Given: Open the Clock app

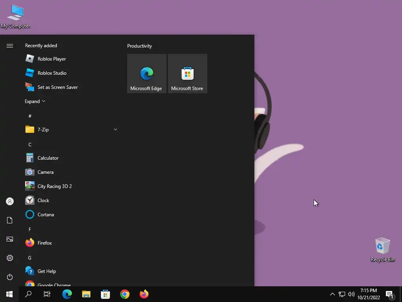Looking at the screenshot, I should point(71,200).
